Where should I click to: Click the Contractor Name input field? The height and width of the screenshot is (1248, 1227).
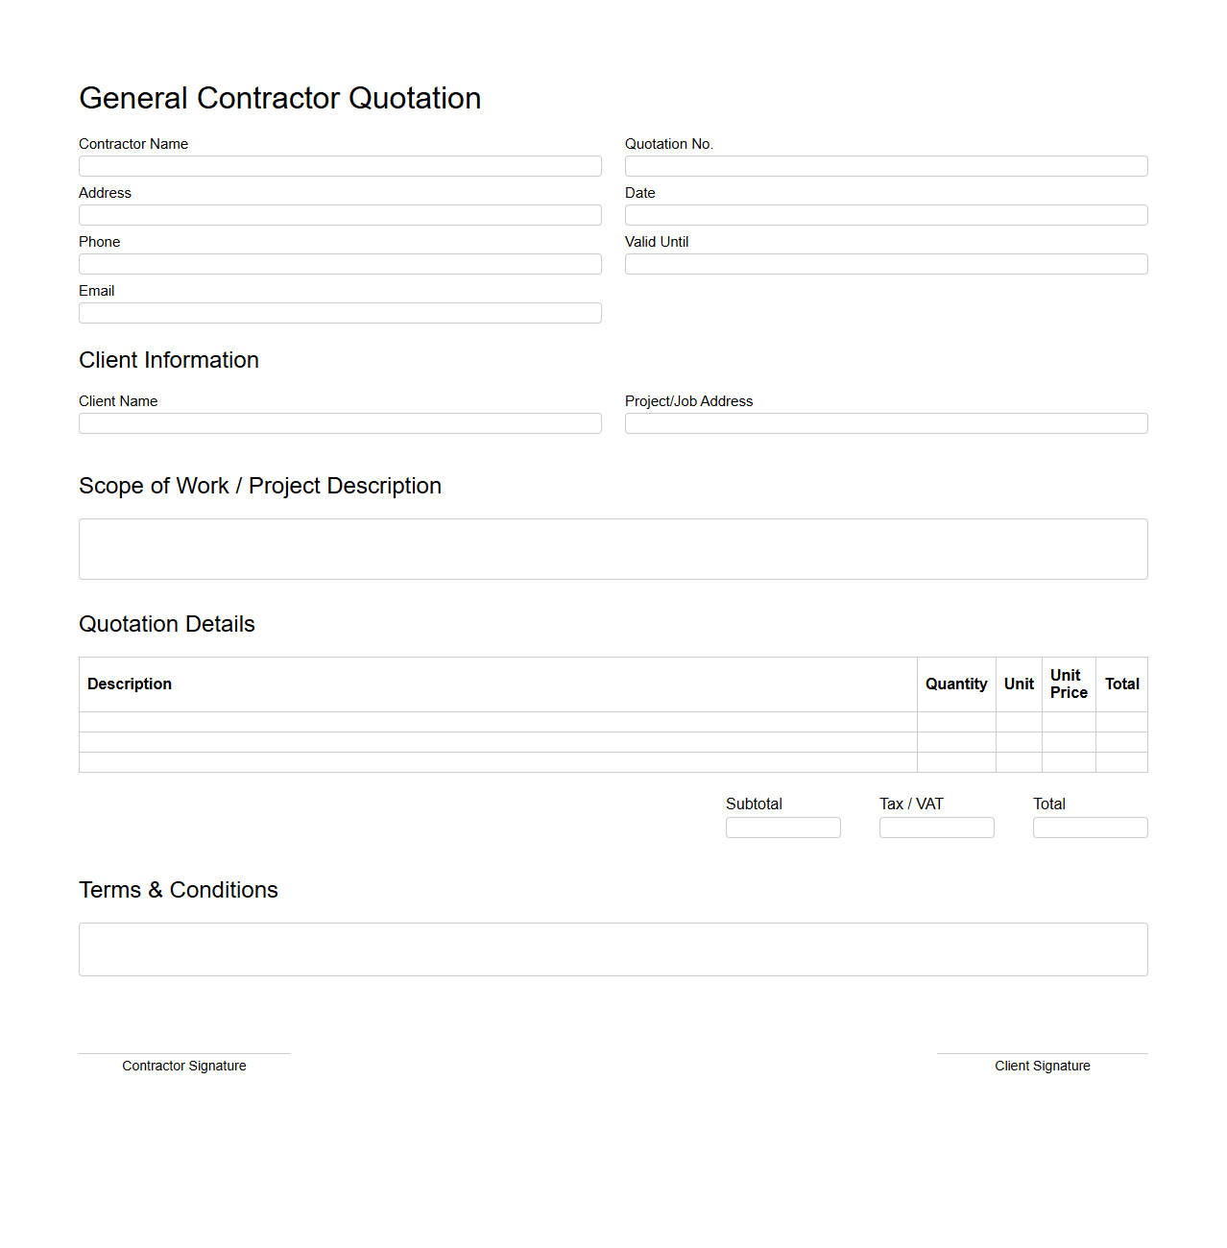340,165
